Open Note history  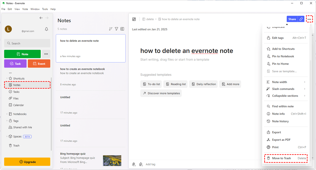(286, 121)
